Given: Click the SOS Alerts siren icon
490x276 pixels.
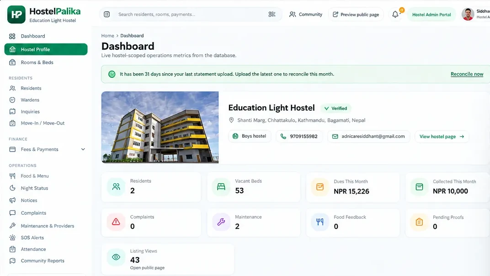Looking at the screenshot, I should click(12, 238).
